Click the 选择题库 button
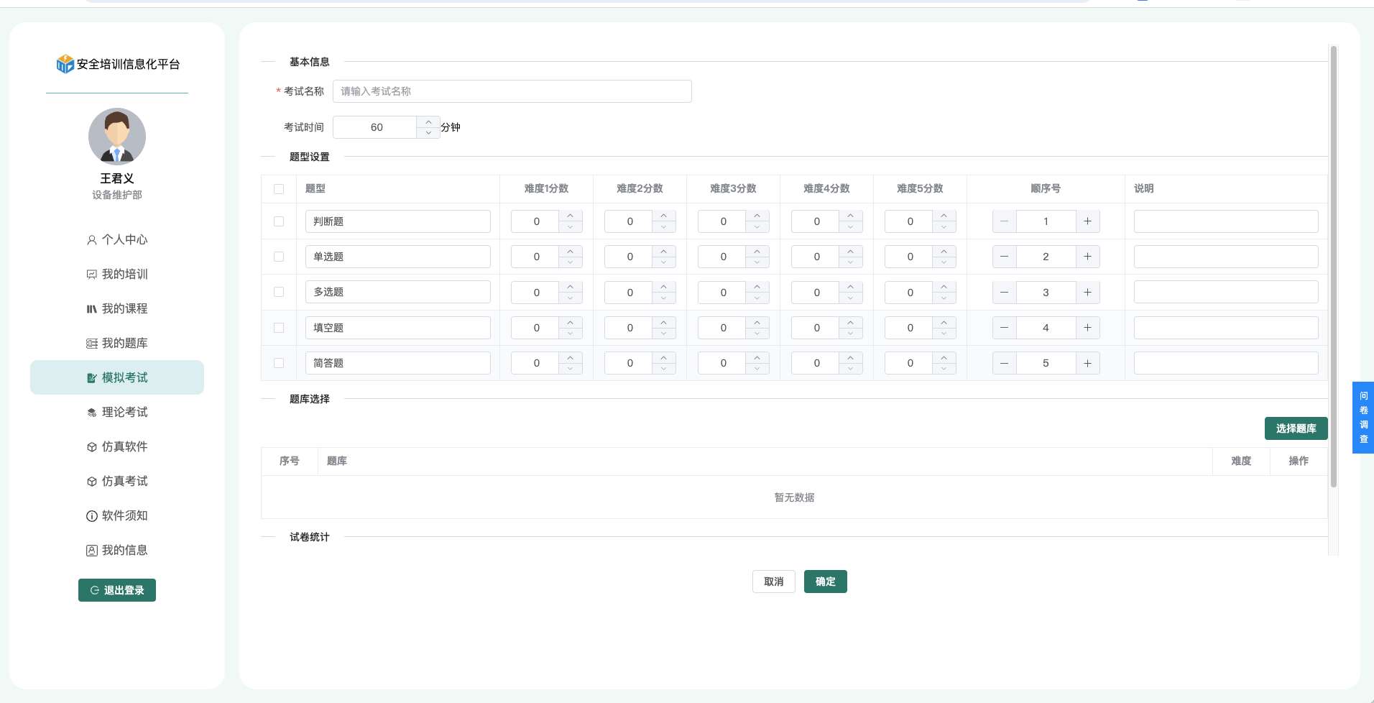The height and width of the screenshot is (703, 1374). [x=1296, y=428]
